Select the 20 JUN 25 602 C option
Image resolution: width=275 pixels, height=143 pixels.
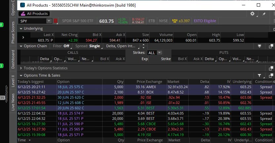coord(71,108)
